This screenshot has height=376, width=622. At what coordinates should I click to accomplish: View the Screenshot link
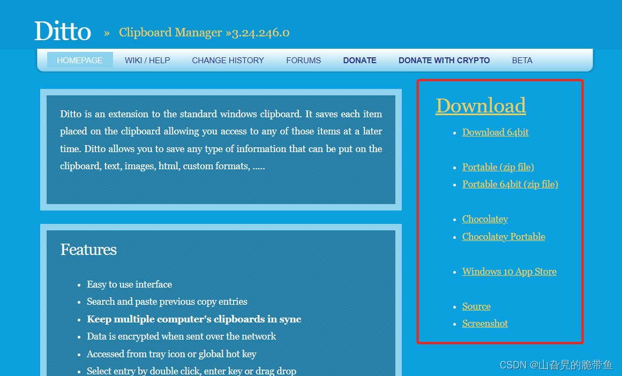click(x=485, y=324)
